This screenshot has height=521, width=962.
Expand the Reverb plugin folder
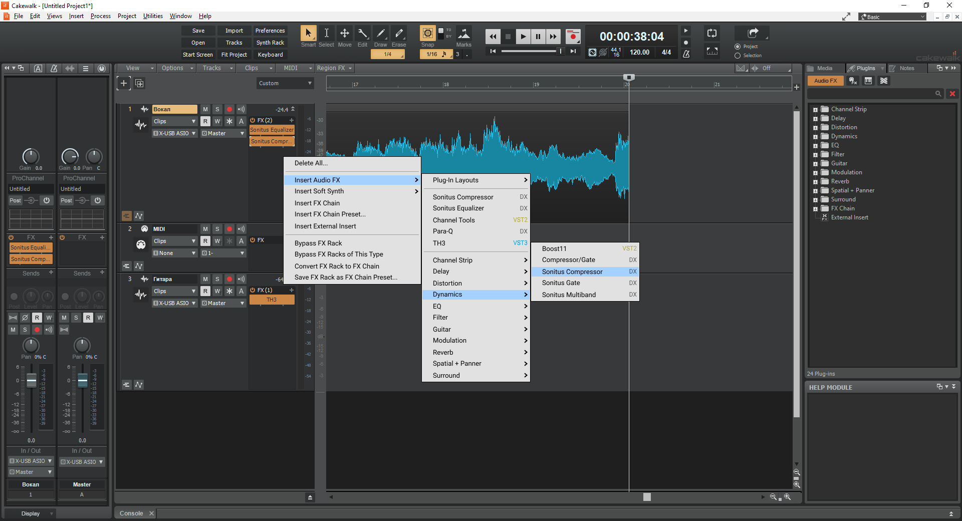815,182
